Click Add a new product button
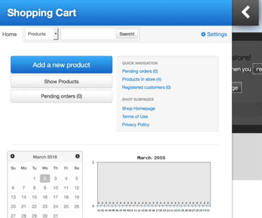The height and width of the screenshot is (218, 262). pos(61,65)
